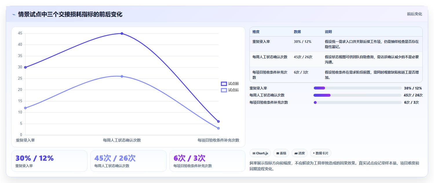Viewport: 434px width, 183px height.
Task: Click the lightning icon beside the title
Action: [x=14, y=14]
